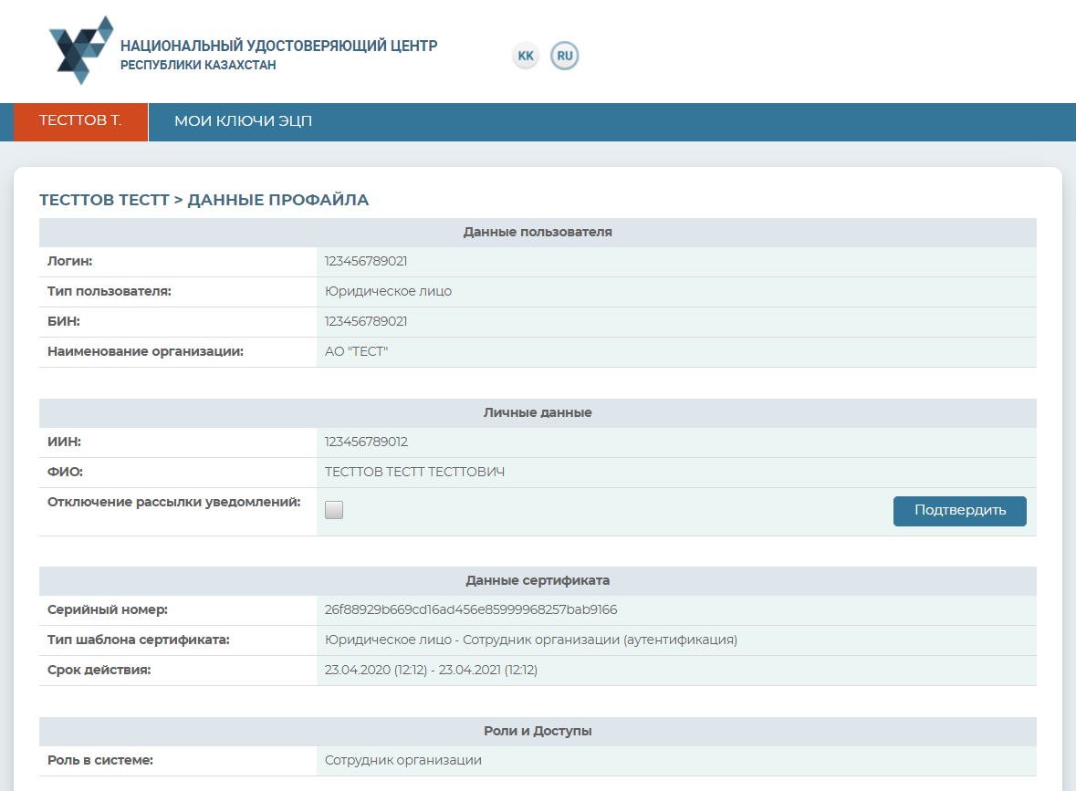Click the organization name АО "ТЕСТ"

click(356, 352)
